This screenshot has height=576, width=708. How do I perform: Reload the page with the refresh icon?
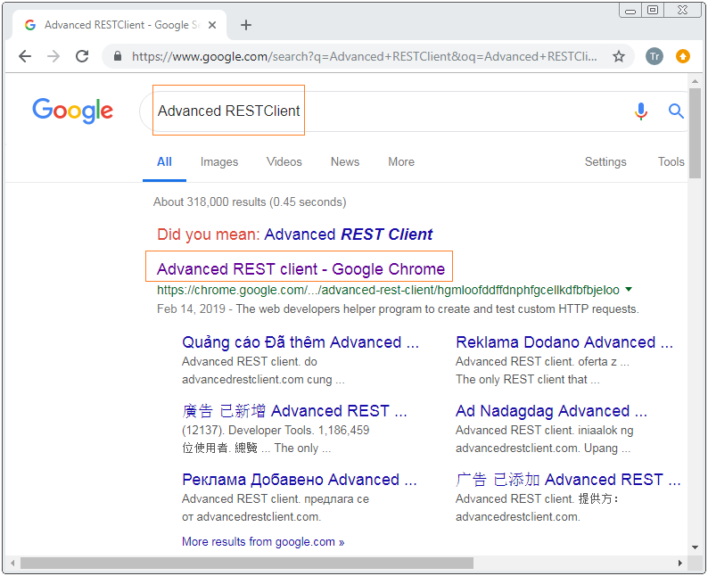tap(82, 56)
